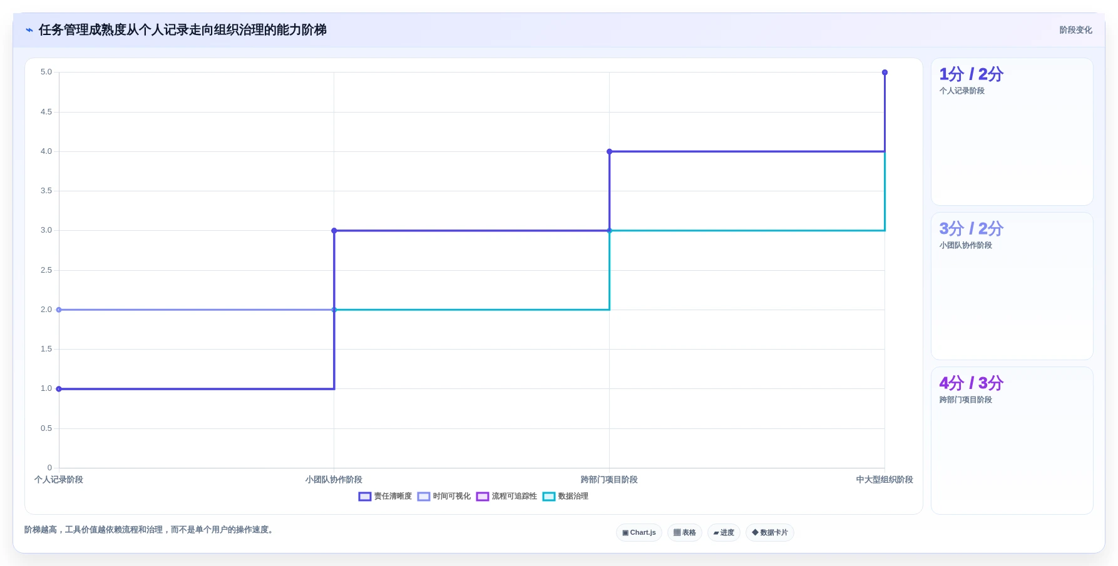Hide the 流程可追踪性 series via legend label
Image resolution: width=1118 pixels, height=566 pixels.
(x=515, y=497)
